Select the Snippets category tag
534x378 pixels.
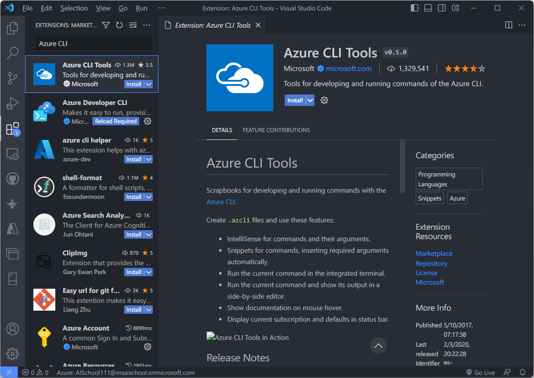click(x=430, y=198)
